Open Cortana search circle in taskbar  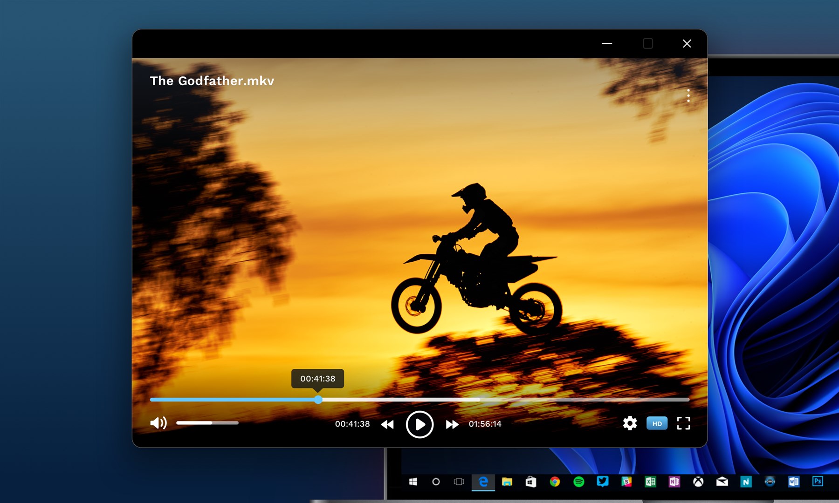[436, 482]
